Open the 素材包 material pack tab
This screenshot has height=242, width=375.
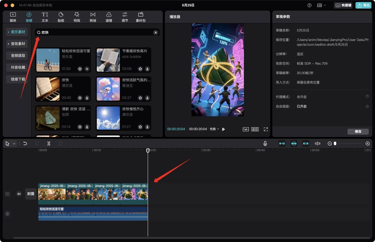point(141,17)
